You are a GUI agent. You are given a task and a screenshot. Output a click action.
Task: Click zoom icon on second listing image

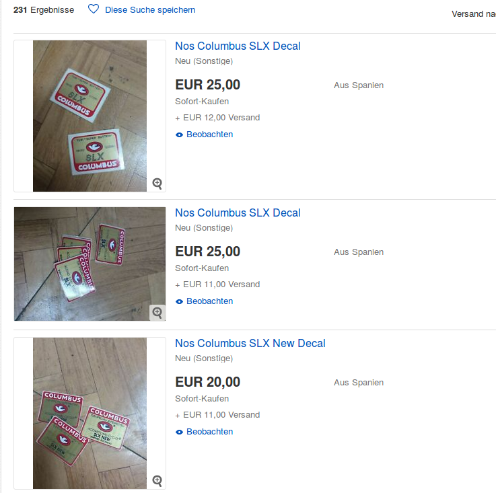157,313
